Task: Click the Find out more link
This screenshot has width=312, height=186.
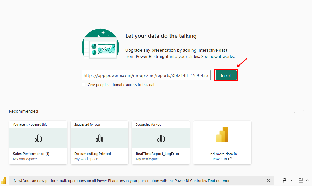Action: 220,181
